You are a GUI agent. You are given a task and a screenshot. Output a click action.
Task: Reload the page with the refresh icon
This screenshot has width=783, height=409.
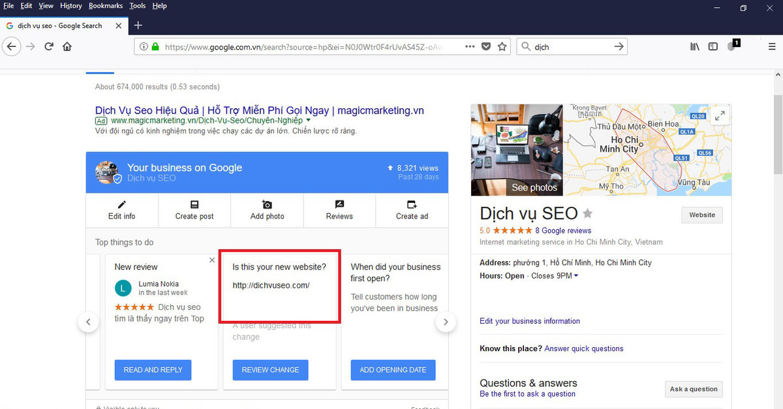pos(48,46)
